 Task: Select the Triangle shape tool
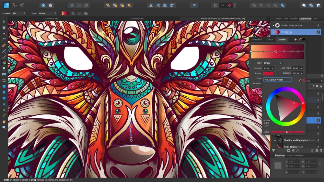pos(4,104)
